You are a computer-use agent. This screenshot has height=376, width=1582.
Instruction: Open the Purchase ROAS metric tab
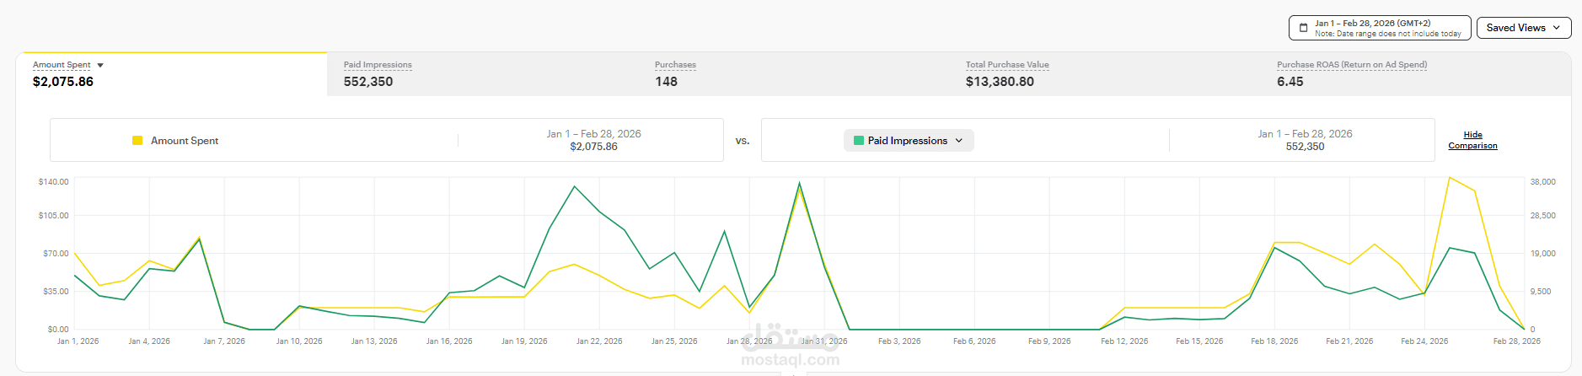(1415, 74)
